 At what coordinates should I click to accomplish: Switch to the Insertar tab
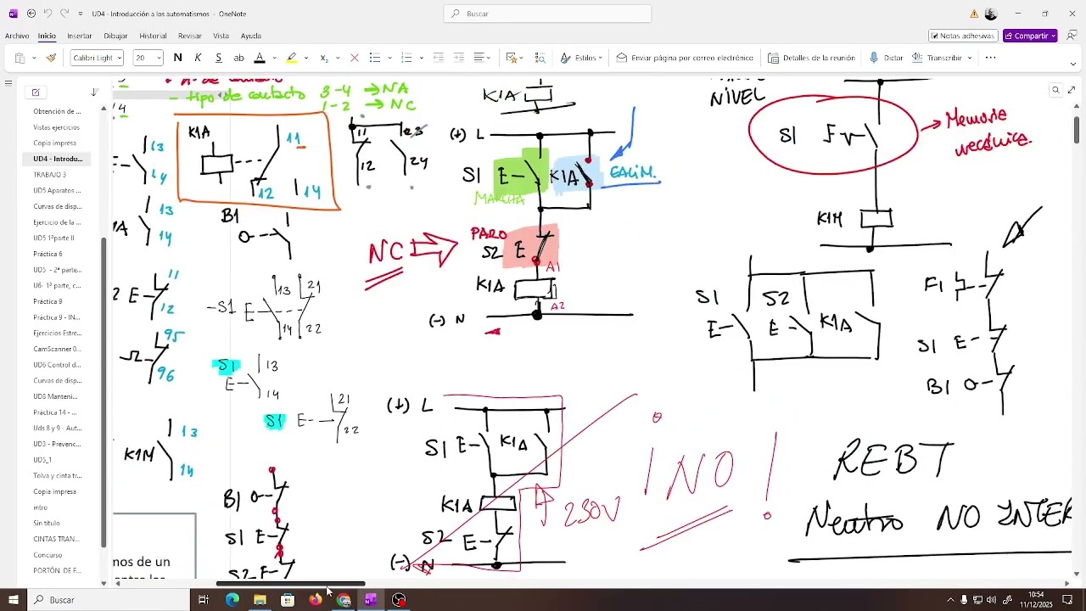click(80, 36)
